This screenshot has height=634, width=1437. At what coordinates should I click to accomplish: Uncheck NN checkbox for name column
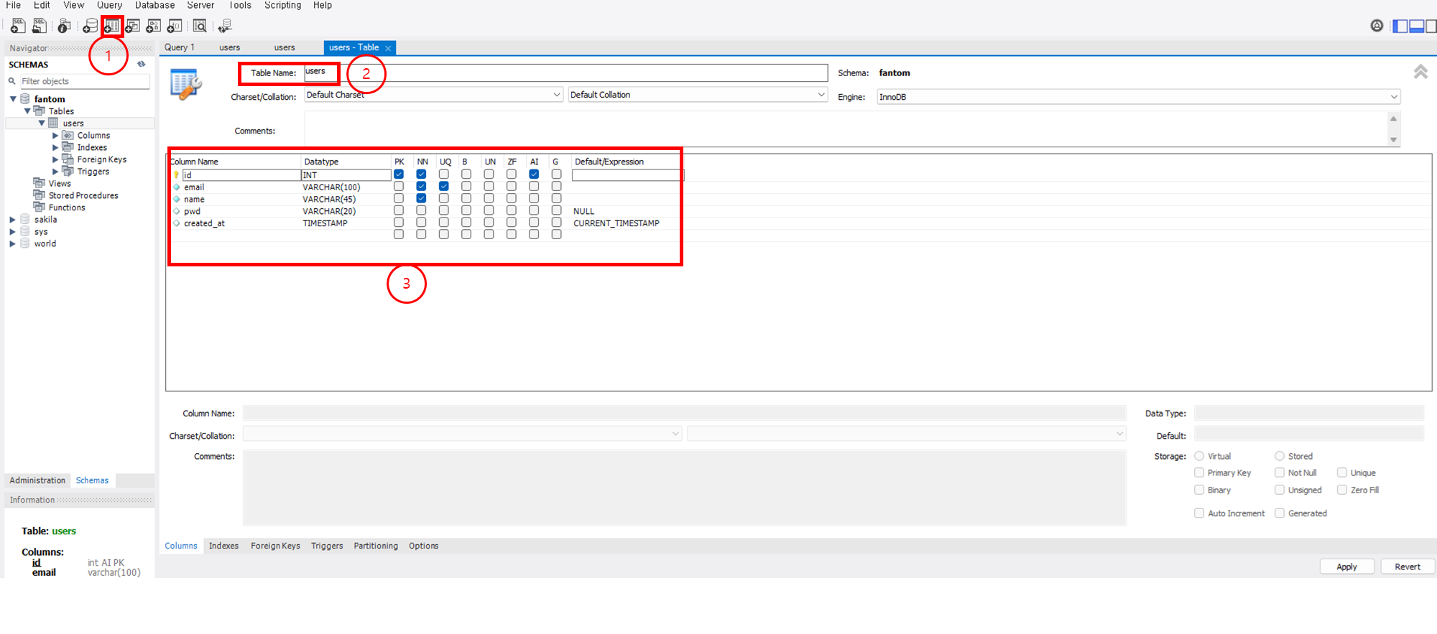[x=421, y=199]
